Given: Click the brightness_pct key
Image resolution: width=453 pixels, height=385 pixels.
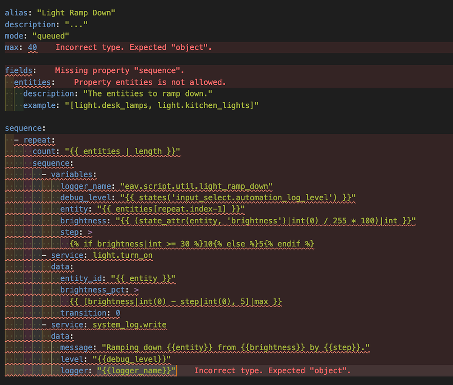Looking at the screenshot, I should 92,290.
